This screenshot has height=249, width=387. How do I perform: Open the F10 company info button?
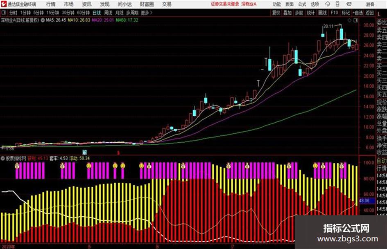pyautogui.click(x=334, y=13)
